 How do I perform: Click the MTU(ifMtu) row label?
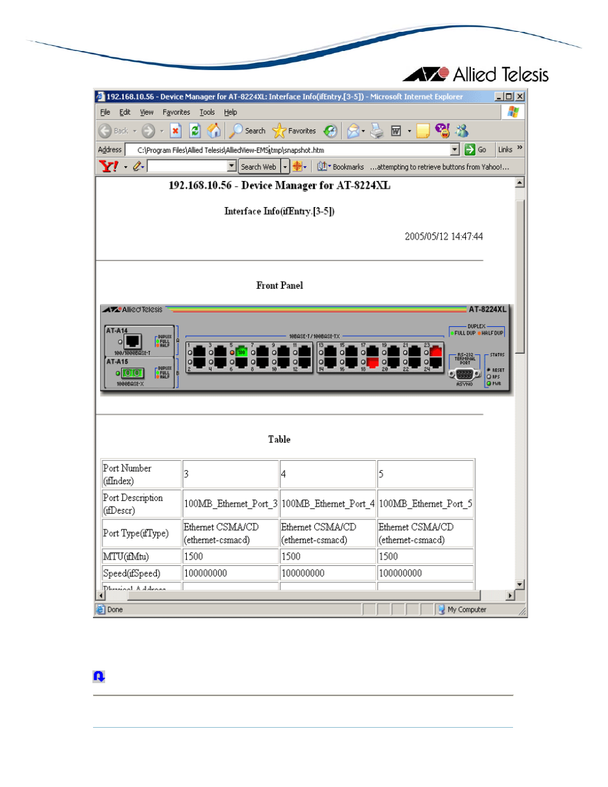coord(126,556)
